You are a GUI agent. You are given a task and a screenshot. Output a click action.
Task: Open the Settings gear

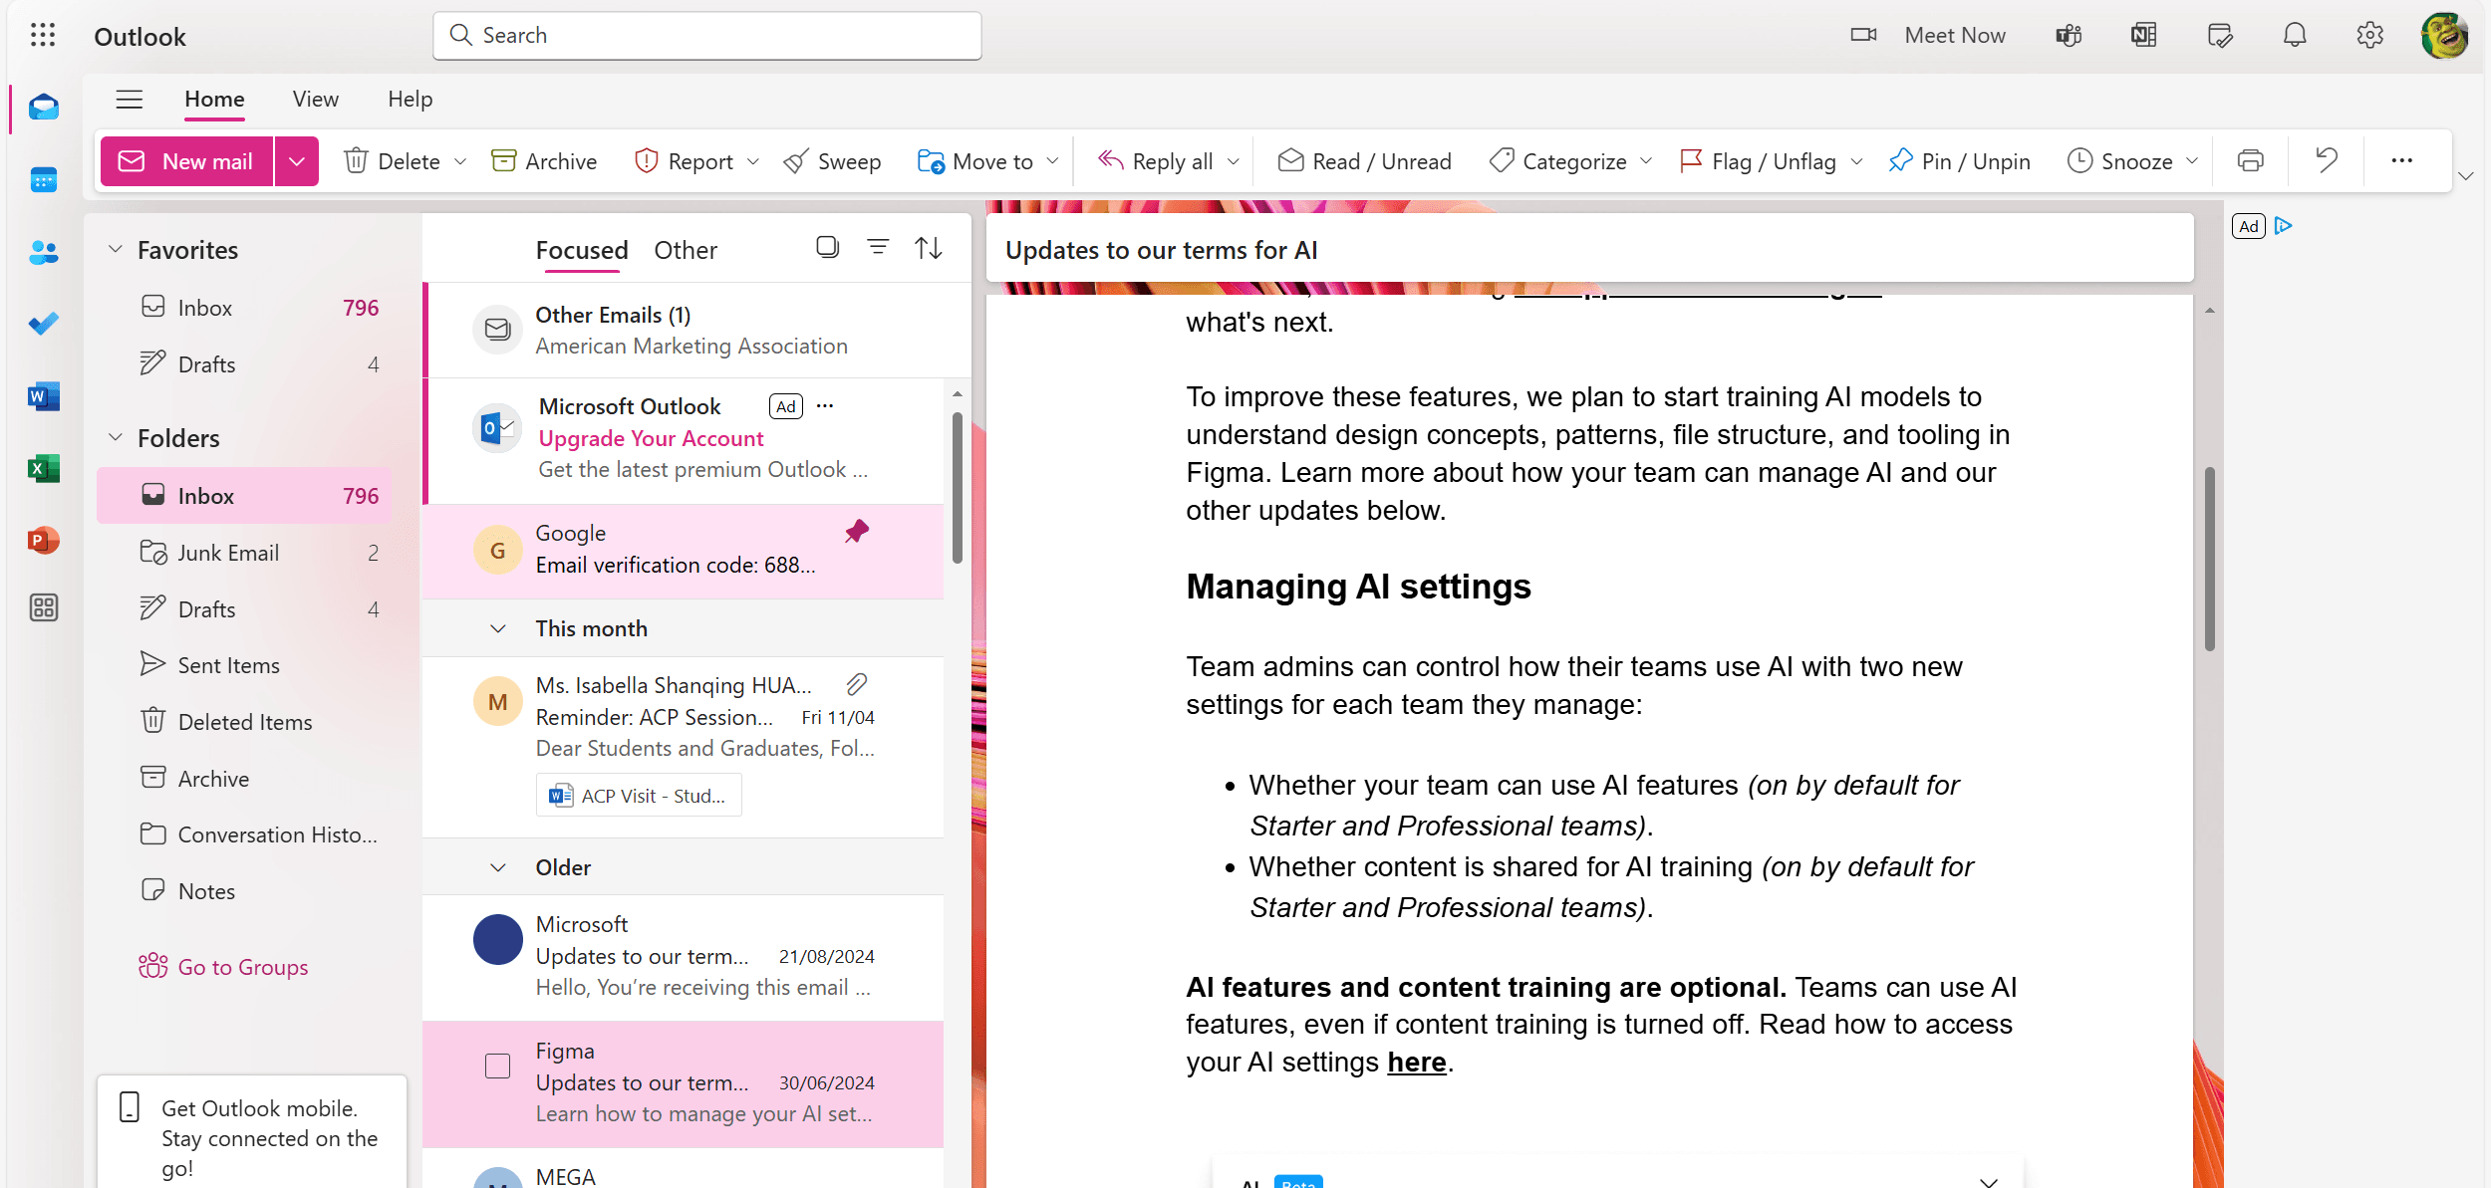(2369, 36)
